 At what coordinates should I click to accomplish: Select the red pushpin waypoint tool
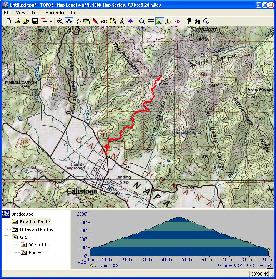pyautogui.click(x=95, y=22)
